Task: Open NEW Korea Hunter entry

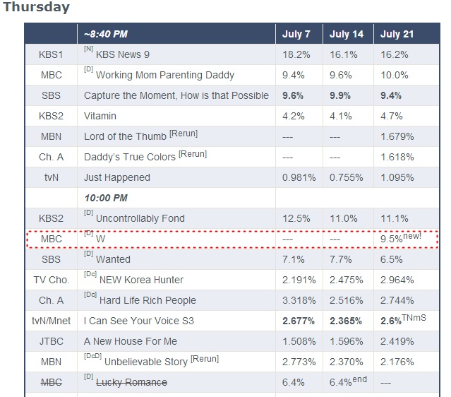Action: (x=141, y=280)
